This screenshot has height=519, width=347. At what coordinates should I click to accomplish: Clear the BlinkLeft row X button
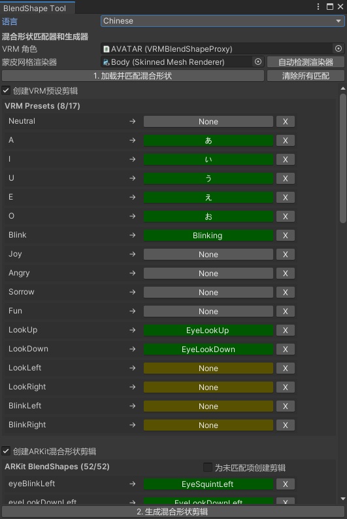coord(285,406)
